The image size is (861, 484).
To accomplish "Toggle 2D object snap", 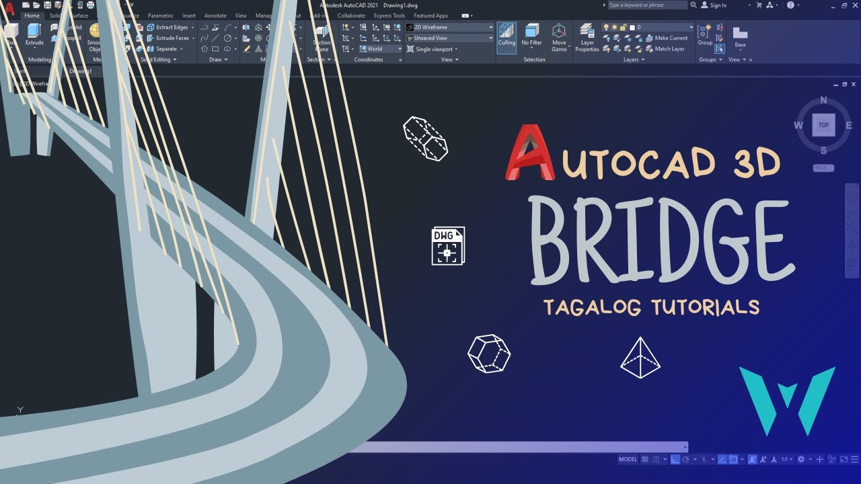I will click(733, 459).
